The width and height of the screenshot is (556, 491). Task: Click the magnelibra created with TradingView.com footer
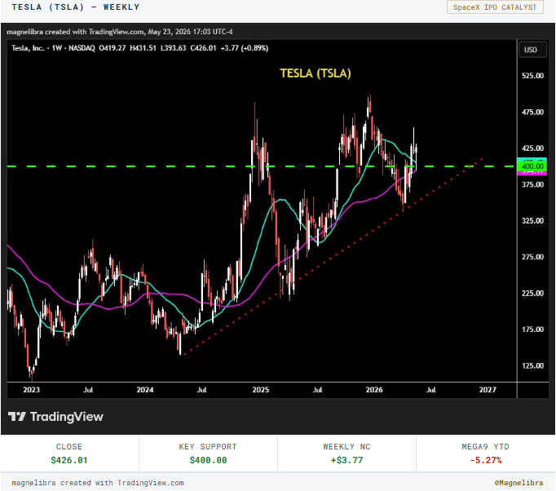point(98,483)
